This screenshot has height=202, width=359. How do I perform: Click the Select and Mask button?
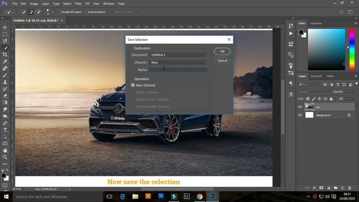pos(125,12)
